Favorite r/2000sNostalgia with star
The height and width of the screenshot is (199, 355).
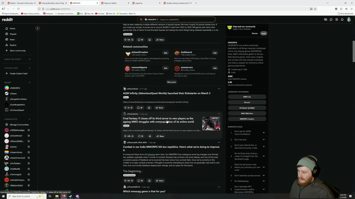pyautogui.click(x=29, y=130)
